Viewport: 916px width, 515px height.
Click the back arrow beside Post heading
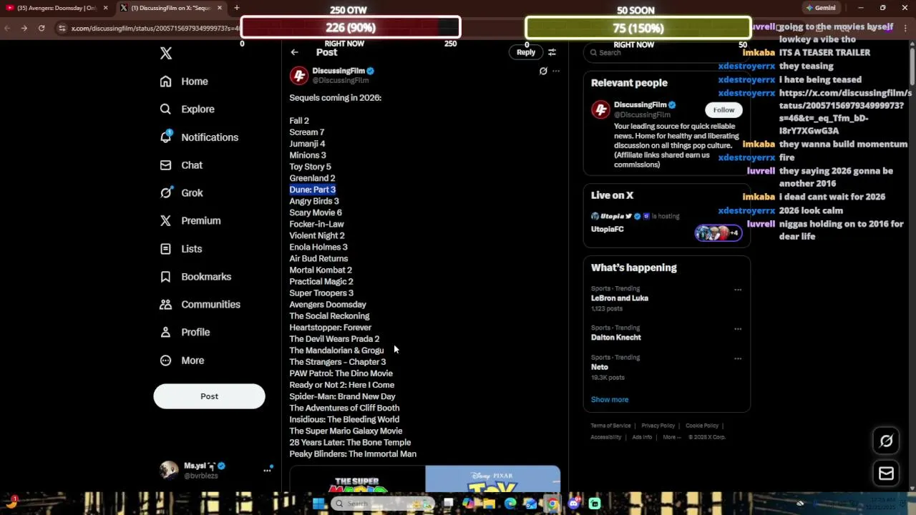coord(294,52)
